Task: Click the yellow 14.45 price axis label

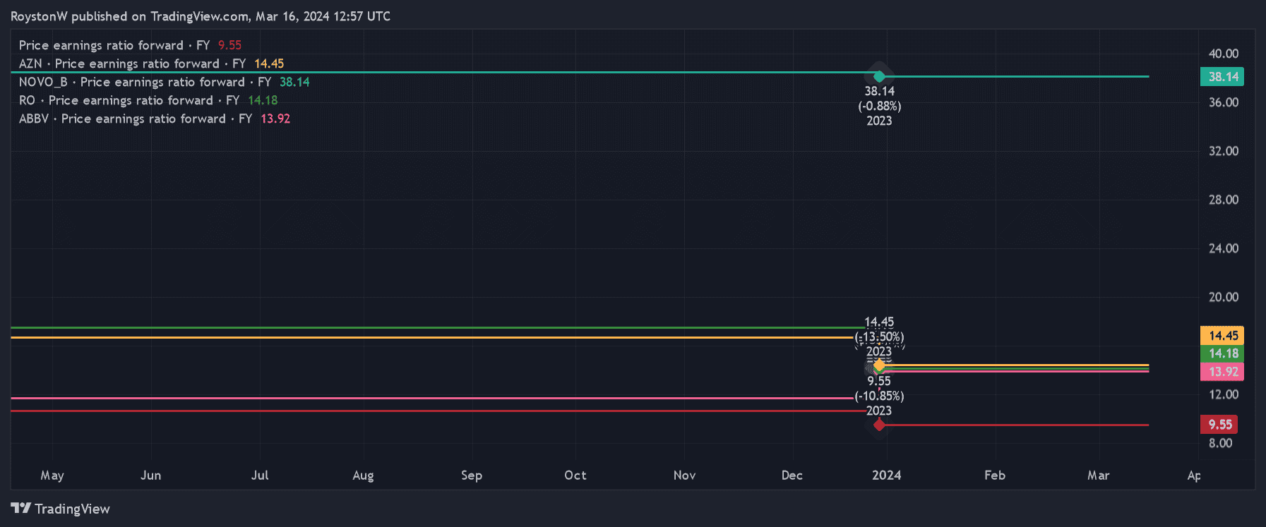Action: point(1222,336)
